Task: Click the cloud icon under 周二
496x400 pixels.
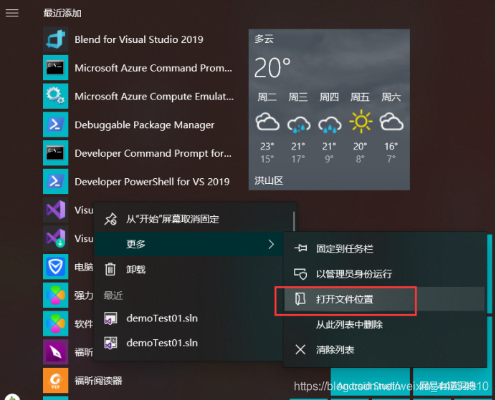Action: (x=267, y=122)
